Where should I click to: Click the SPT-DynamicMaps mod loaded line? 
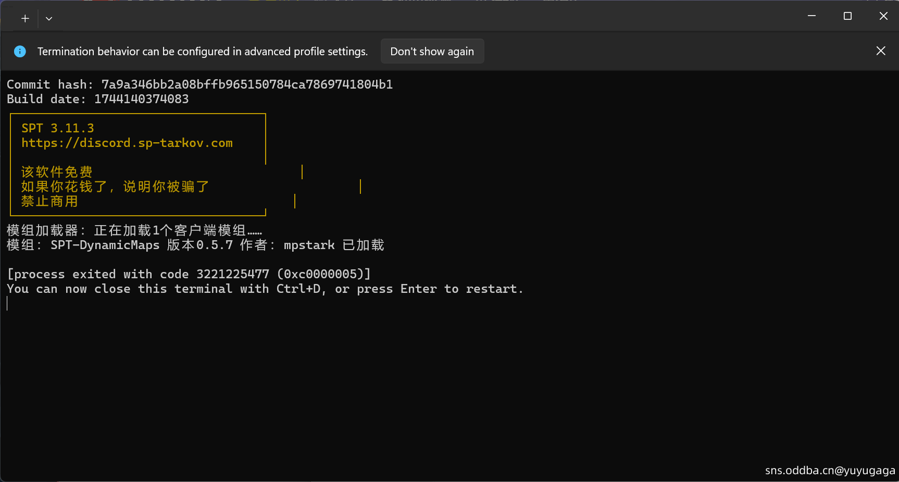click(x=195, y=245)
